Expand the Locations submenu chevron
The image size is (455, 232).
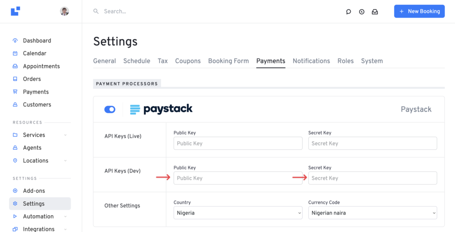[x=65, y=161]
